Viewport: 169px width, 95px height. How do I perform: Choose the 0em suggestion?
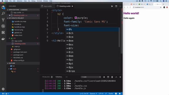[x=92, y=41]
